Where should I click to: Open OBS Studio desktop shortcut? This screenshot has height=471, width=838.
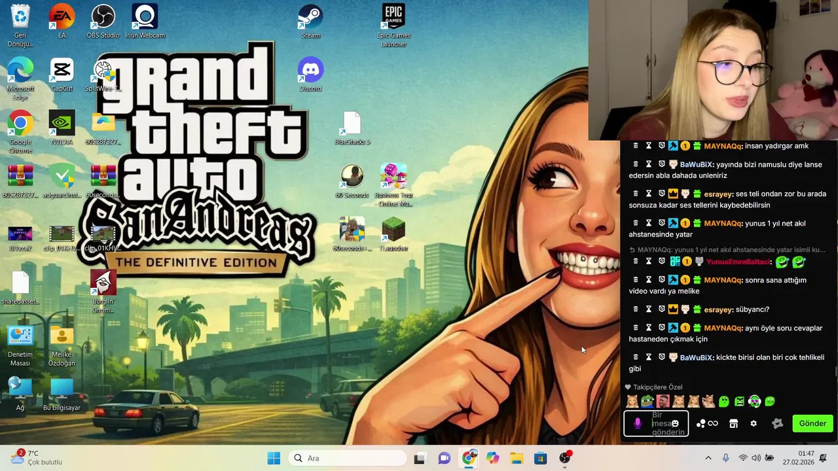click(x=103, y=21)
